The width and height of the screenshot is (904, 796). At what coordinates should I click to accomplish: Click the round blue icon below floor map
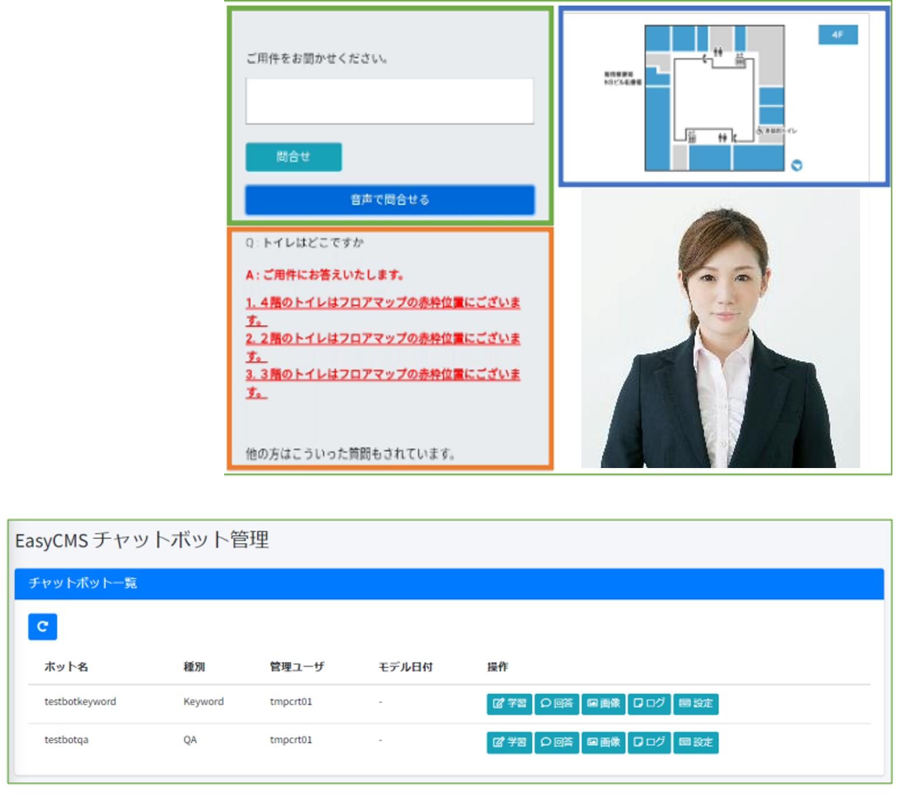[797, 166]
